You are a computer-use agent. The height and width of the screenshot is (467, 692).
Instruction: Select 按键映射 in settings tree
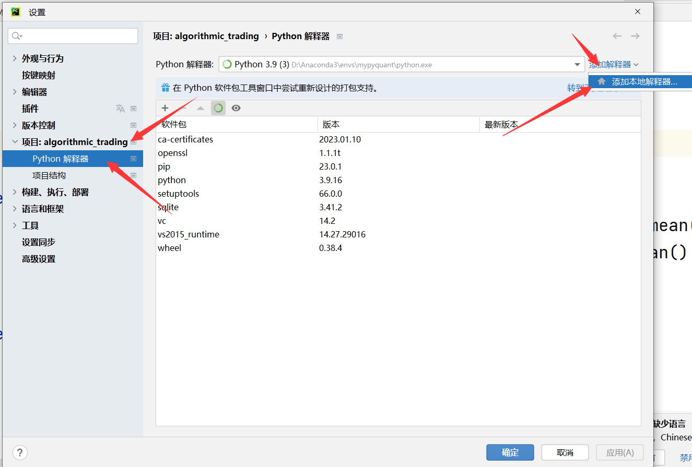(x=38, y=75)
